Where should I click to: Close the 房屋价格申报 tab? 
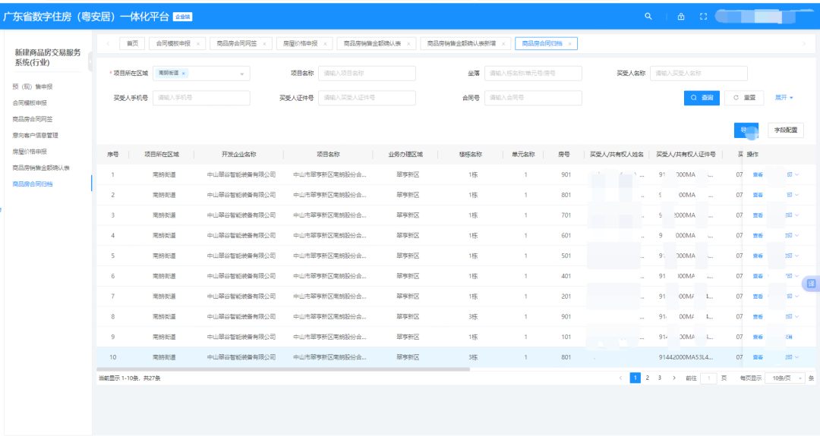[x=325, y=44]
